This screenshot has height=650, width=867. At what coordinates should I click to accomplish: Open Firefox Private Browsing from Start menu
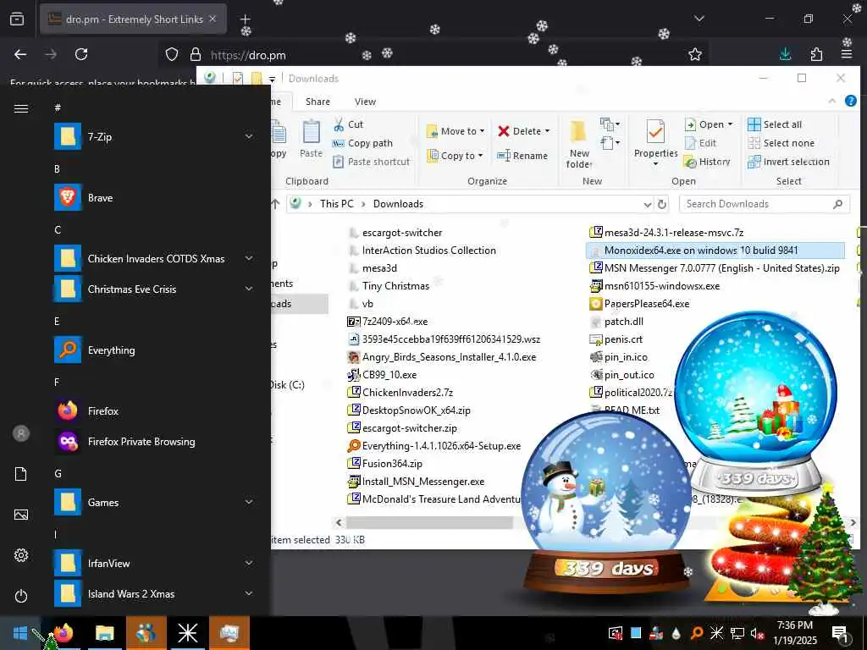point(154,441)
